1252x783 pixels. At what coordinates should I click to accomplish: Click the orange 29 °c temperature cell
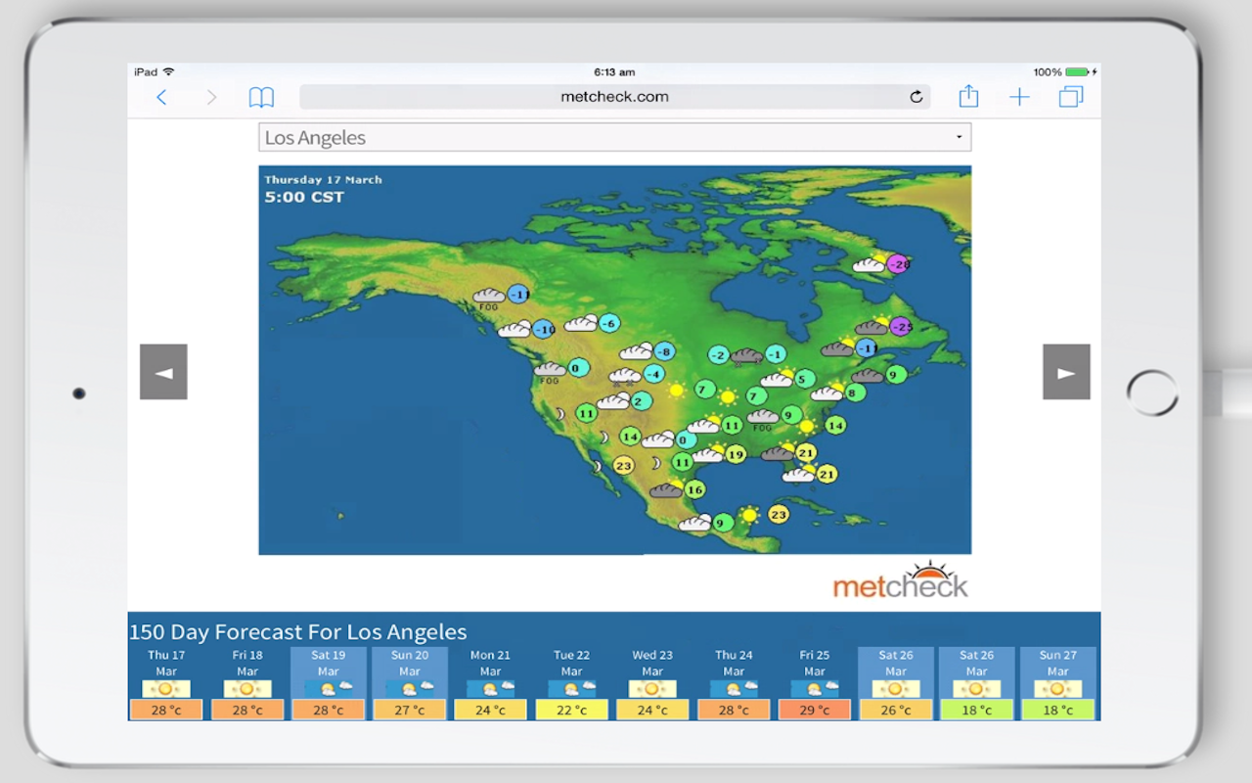[x=815, y=710]
